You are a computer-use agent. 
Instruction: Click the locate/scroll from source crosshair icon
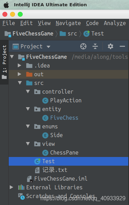coord(83,46)
